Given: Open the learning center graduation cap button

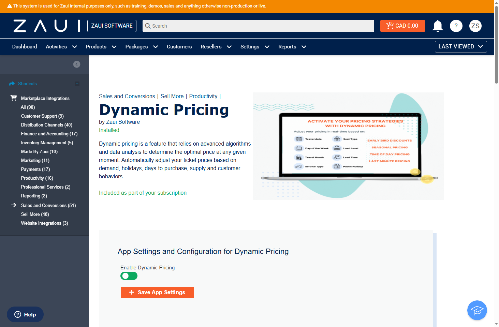Looking at the screenshot, I should (x=477, y=310).
